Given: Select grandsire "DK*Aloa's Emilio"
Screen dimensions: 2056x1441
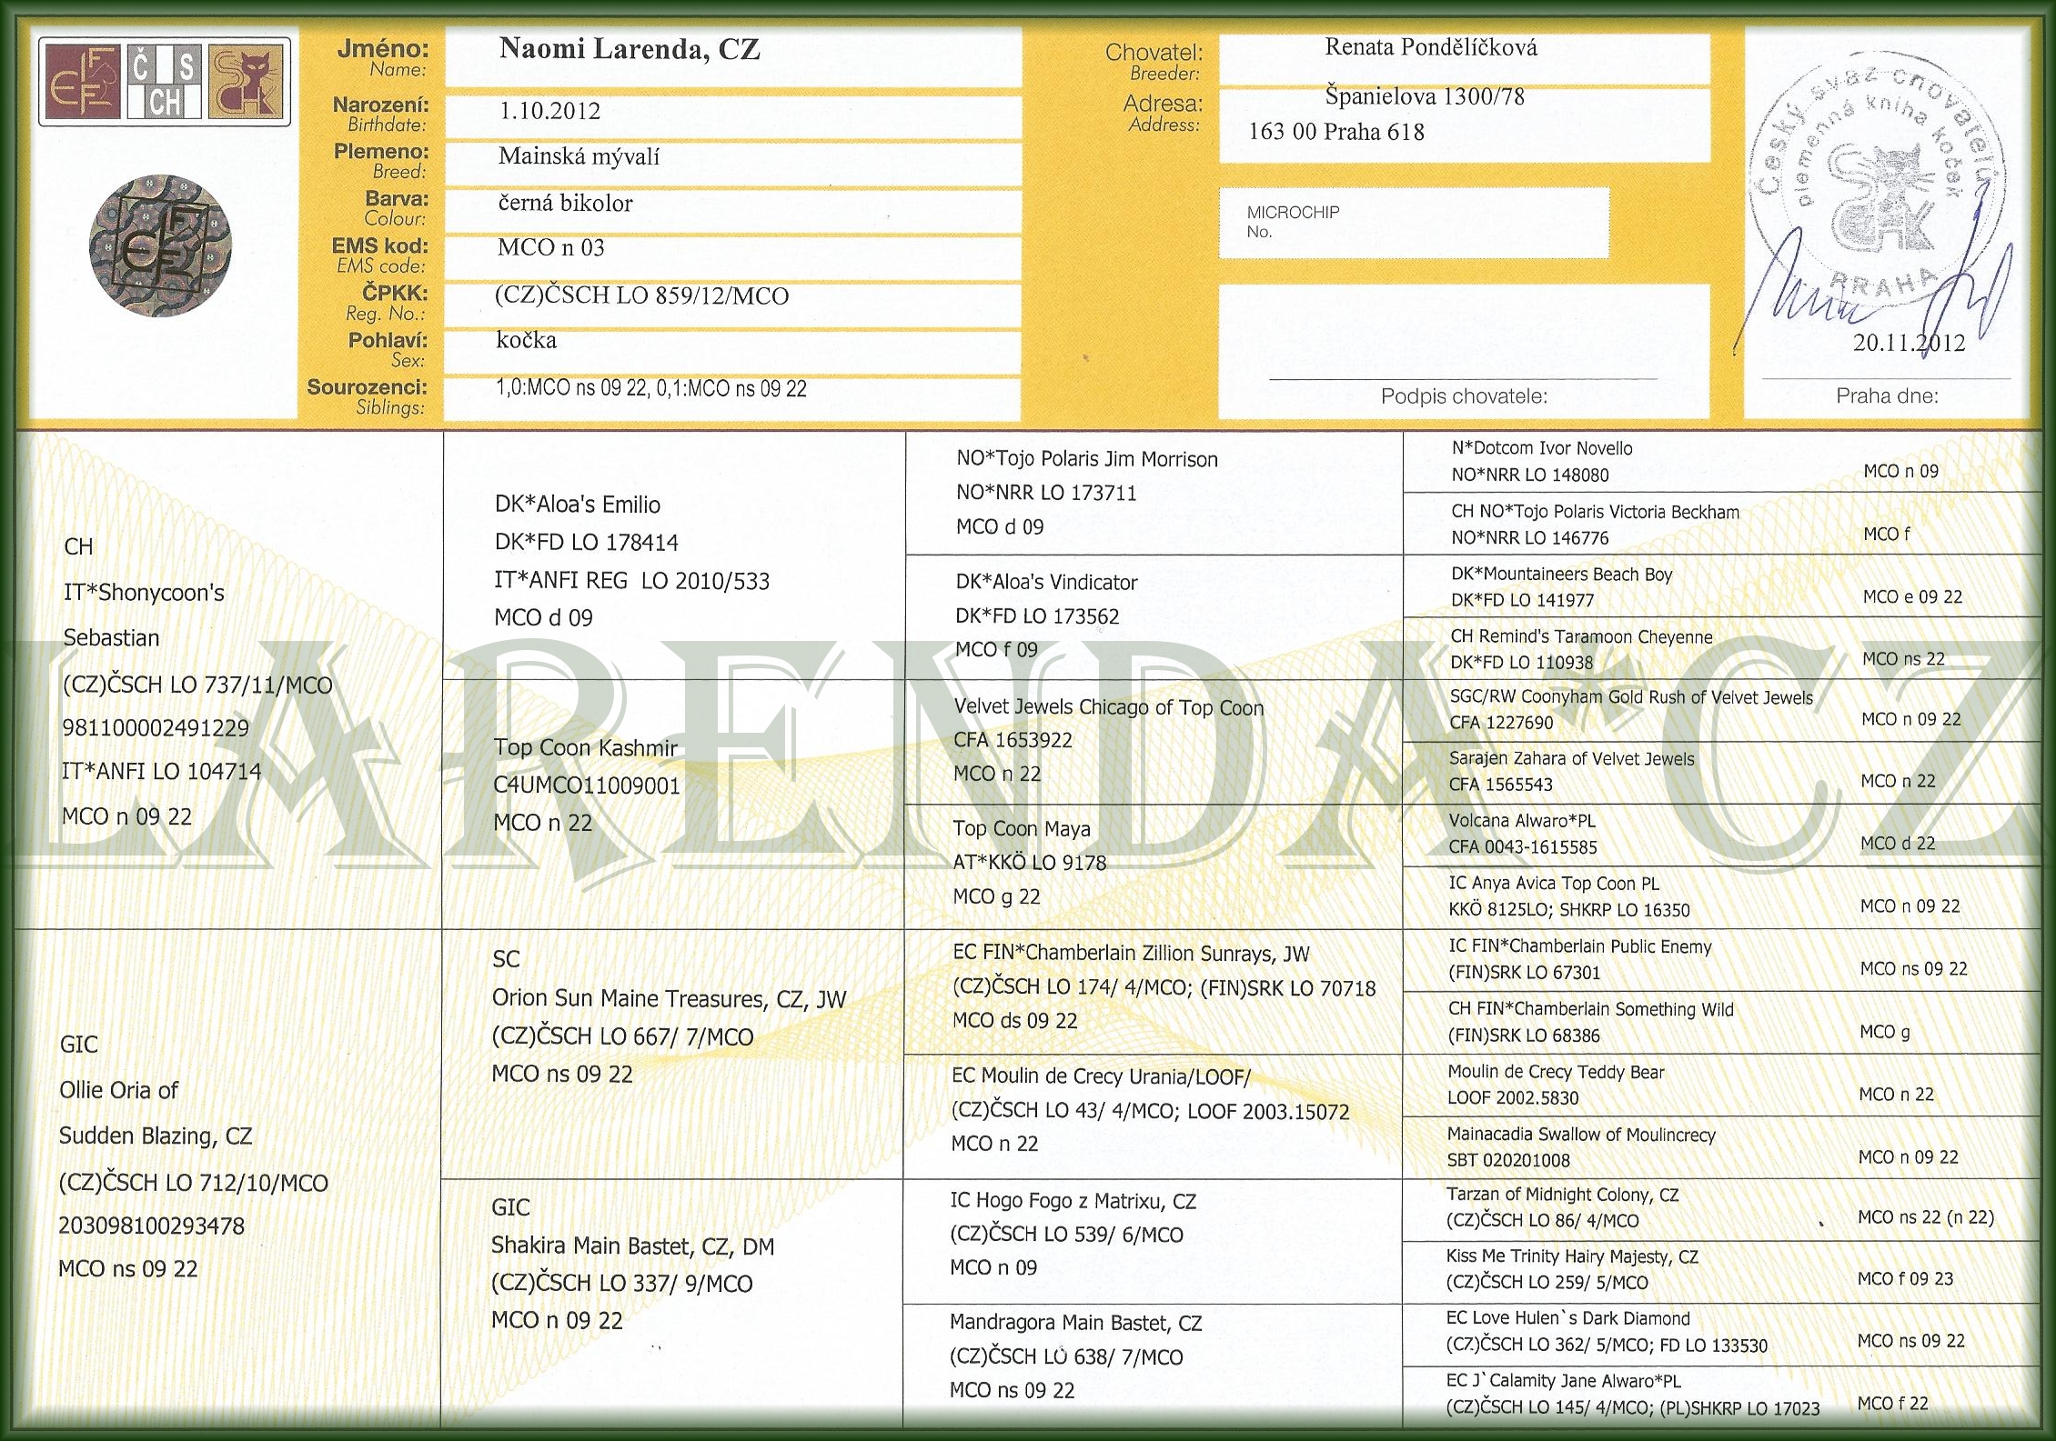Looking at the screenshot, I should tap(578, 505).
